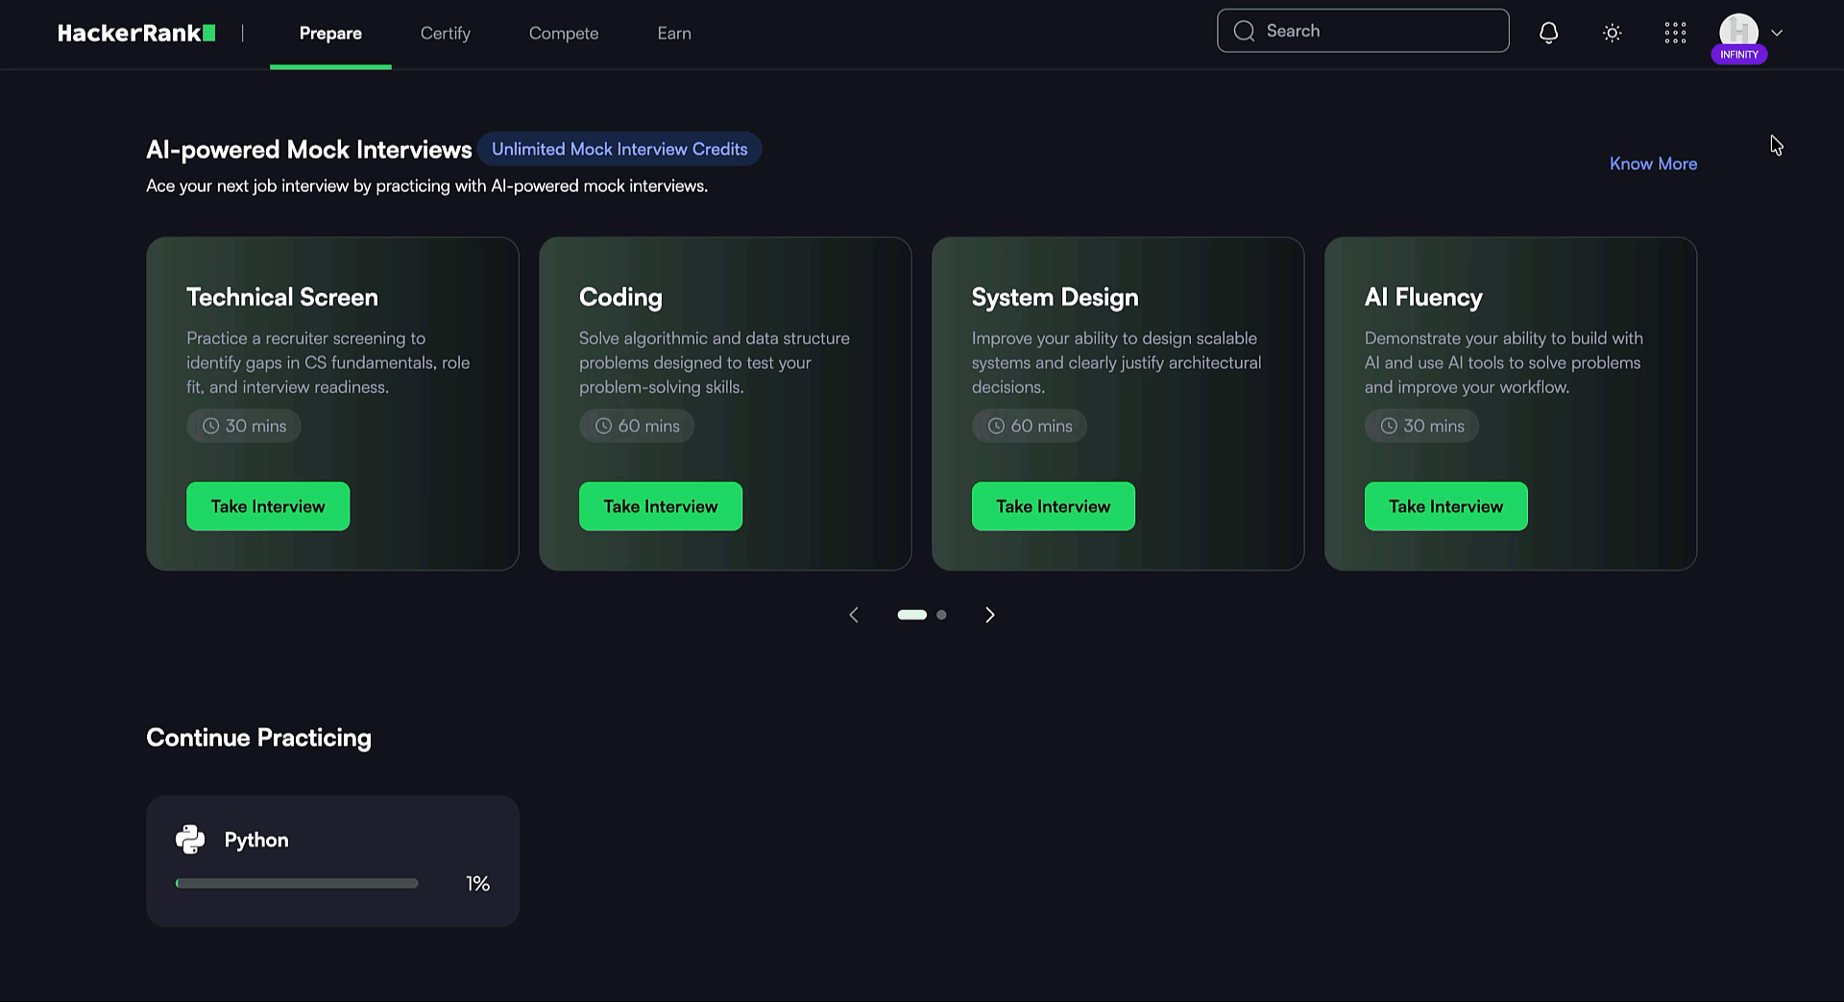Click the Coding 60 mins chip
The width and height of the screenshot is (1844, 1002).
637,426
